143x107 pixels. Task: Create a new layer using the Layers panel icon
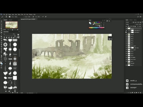[138, 93]
